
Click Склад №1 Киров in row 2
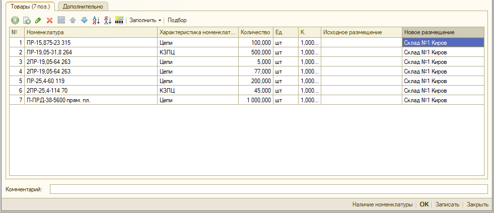click(443, 52)
